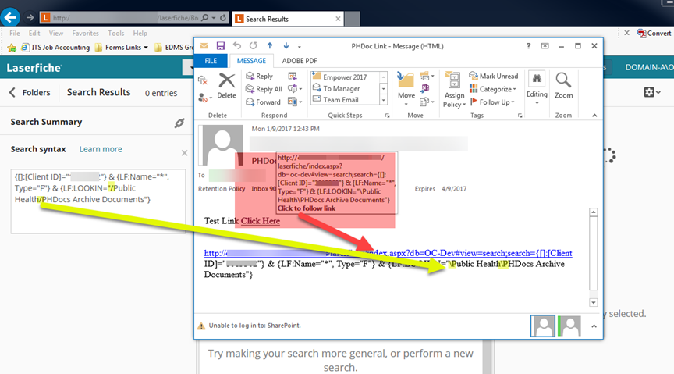Open Laserfiche settings gear menu

(x=652, y=91)
